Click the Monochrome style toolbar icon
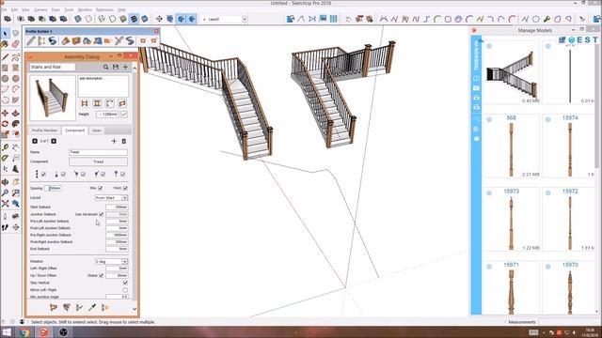This screenshot has height=338, width=602. coord(144,19)
